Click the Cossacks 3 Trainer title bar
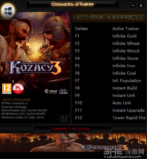The height and width of the screenshot is (159, 147). [73, 4]
